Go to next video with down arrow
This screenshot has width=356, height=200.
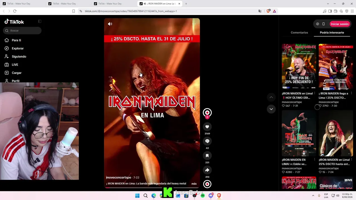coord(271,109)
